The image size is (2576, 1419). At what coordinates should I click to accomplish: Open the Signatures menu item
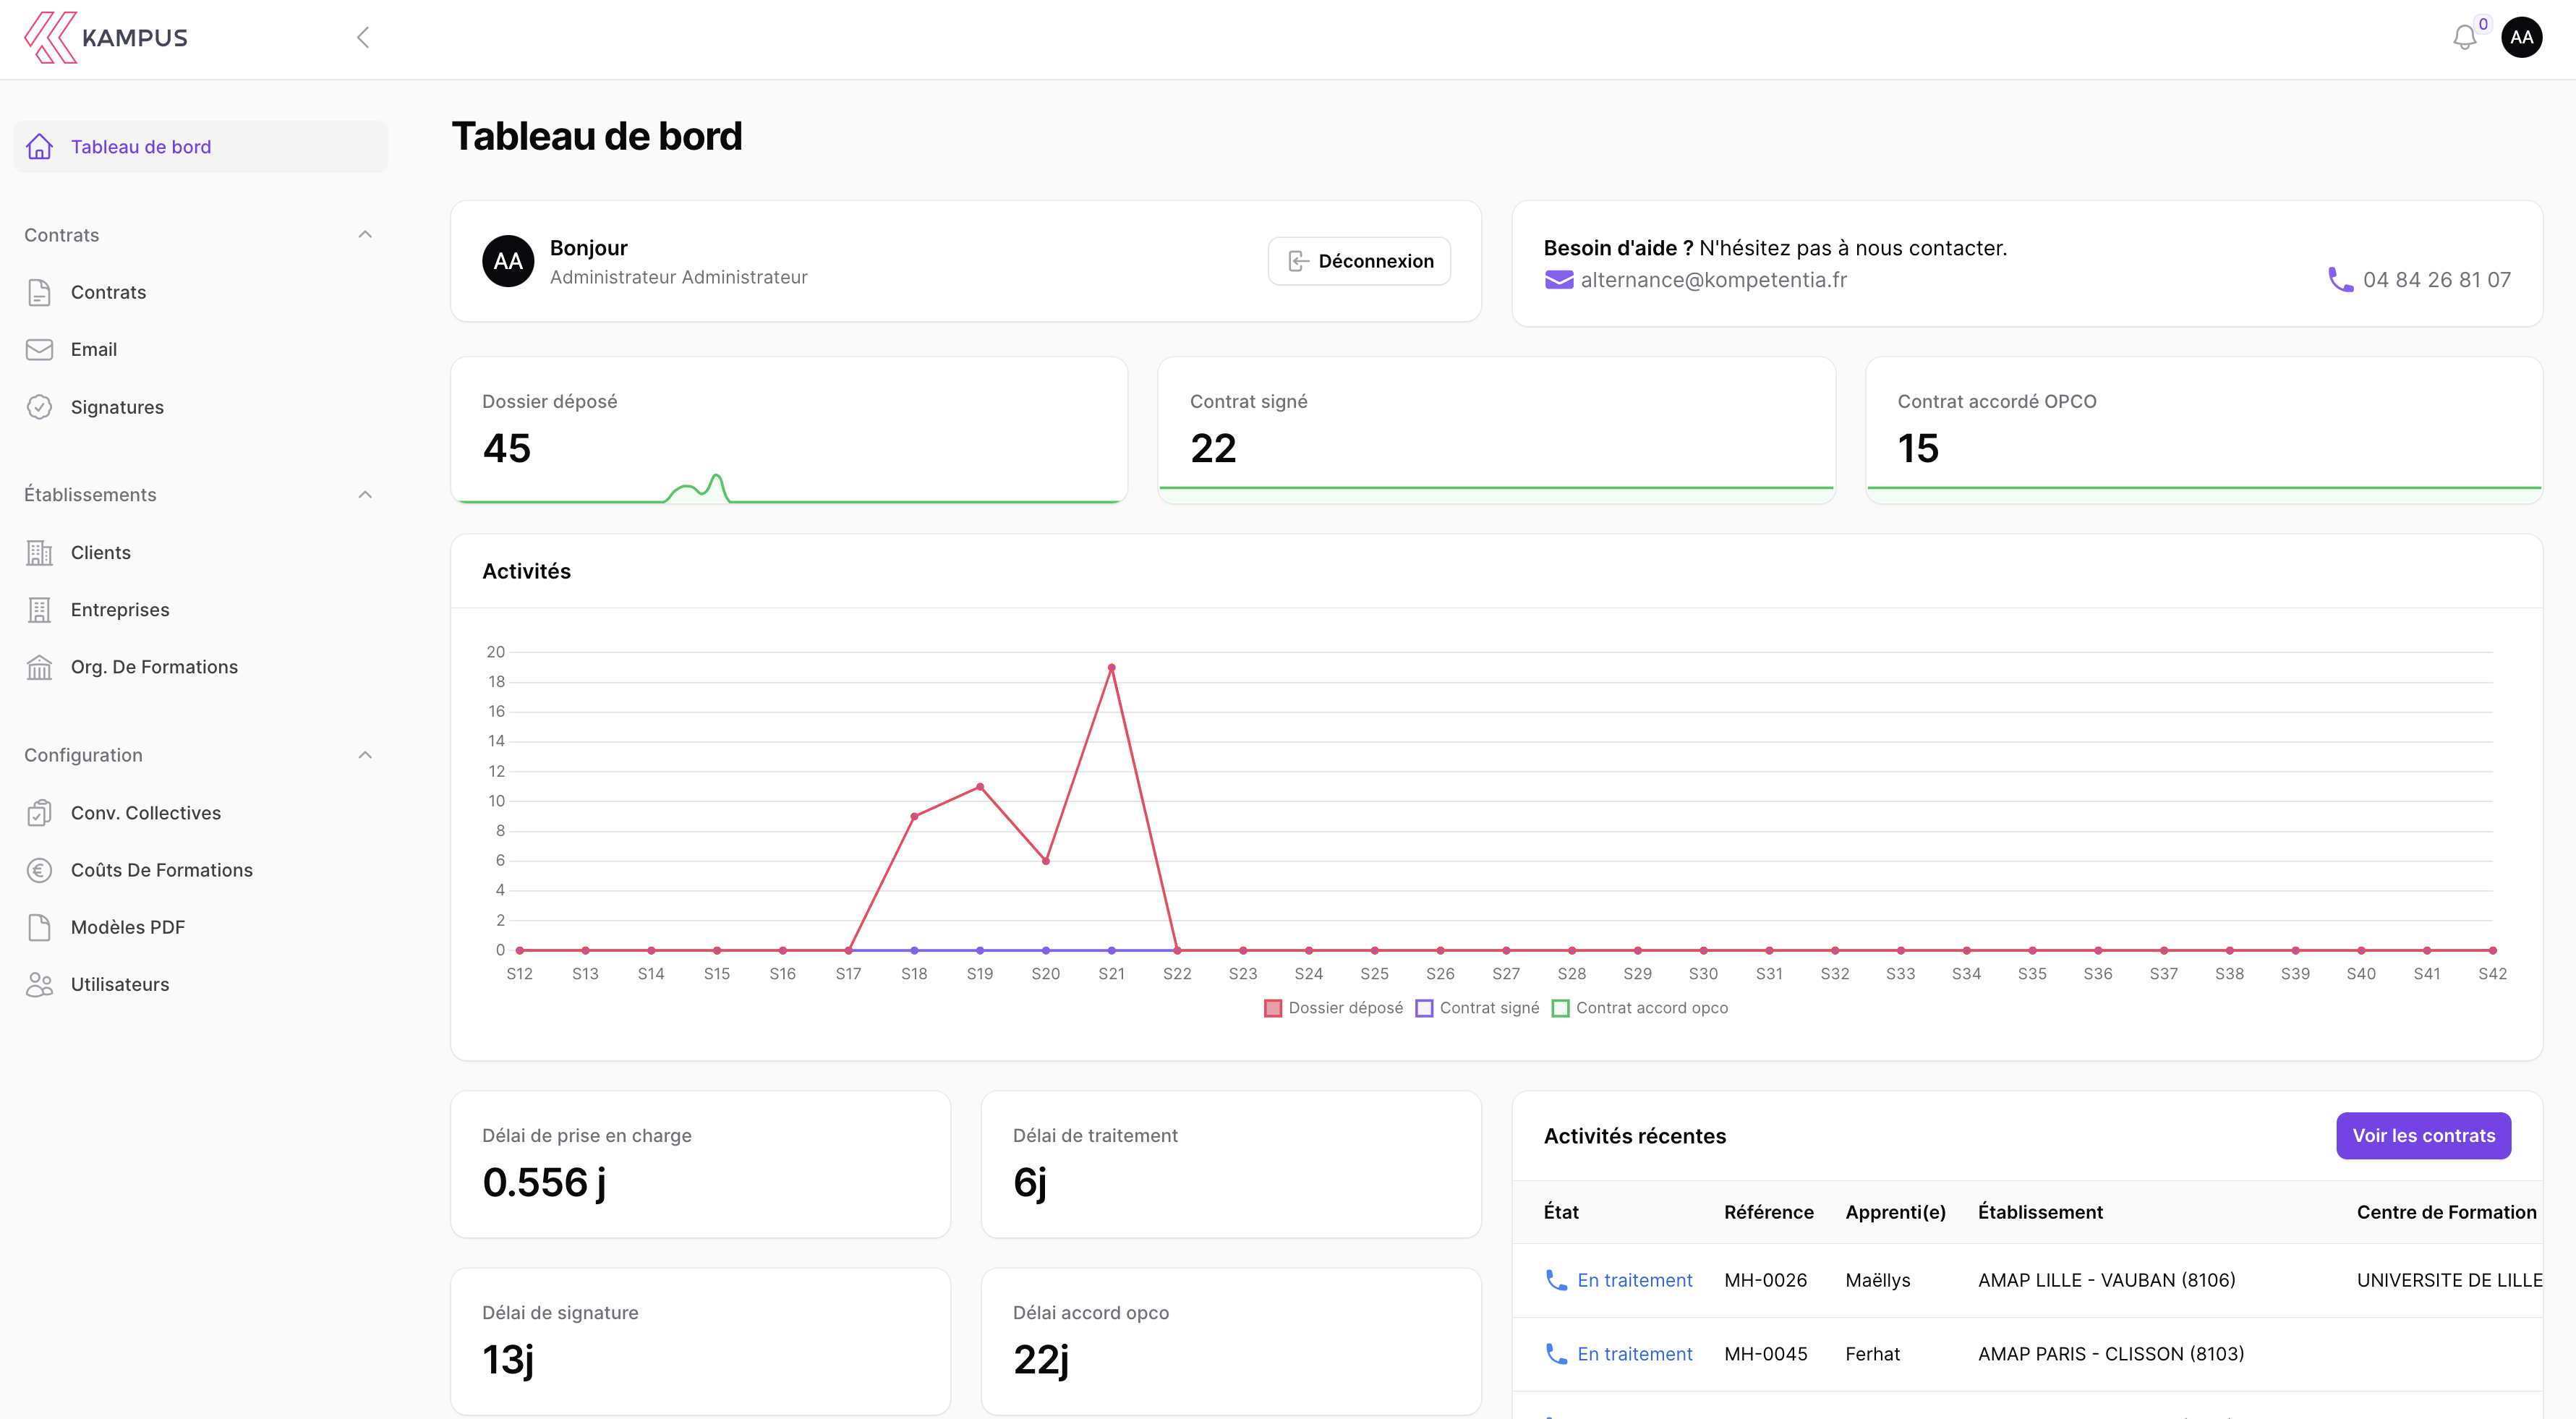117,407
